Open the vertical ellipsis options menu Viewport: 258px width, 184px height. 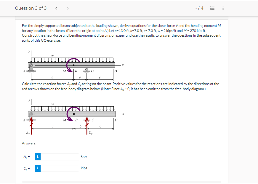[223, 8]
